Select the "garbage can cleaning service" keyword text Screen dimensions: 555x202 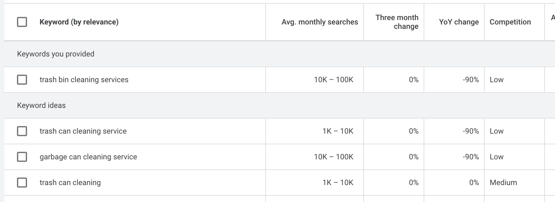coord(88,157)
